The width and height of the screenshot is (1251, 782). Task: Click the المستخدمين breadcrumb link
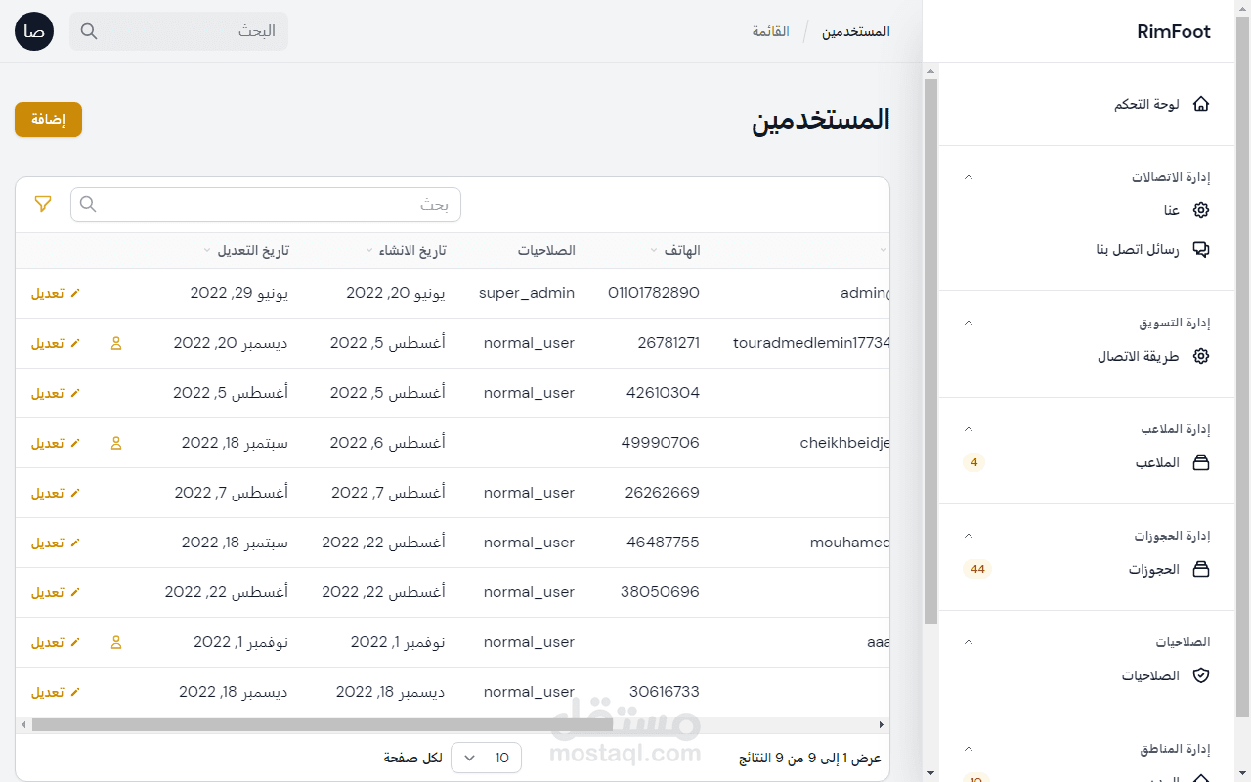[855, 31]
